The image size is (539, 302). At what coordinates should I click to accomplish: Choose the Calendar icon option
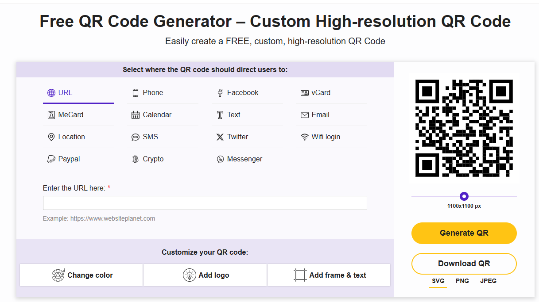point(136,115)
